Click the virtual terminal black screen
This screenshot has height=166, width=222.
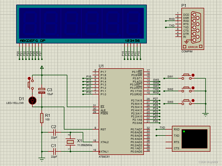(x=195, y=139)
